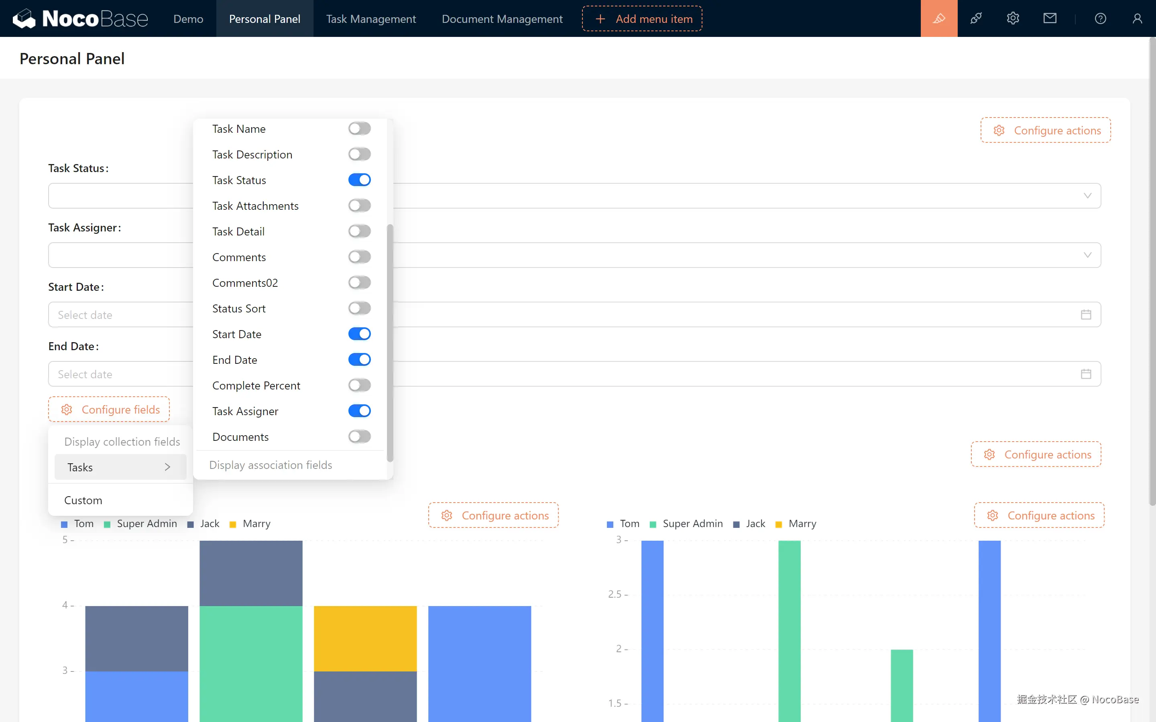Click the UI Editor highlighter icon

[939, 18]
